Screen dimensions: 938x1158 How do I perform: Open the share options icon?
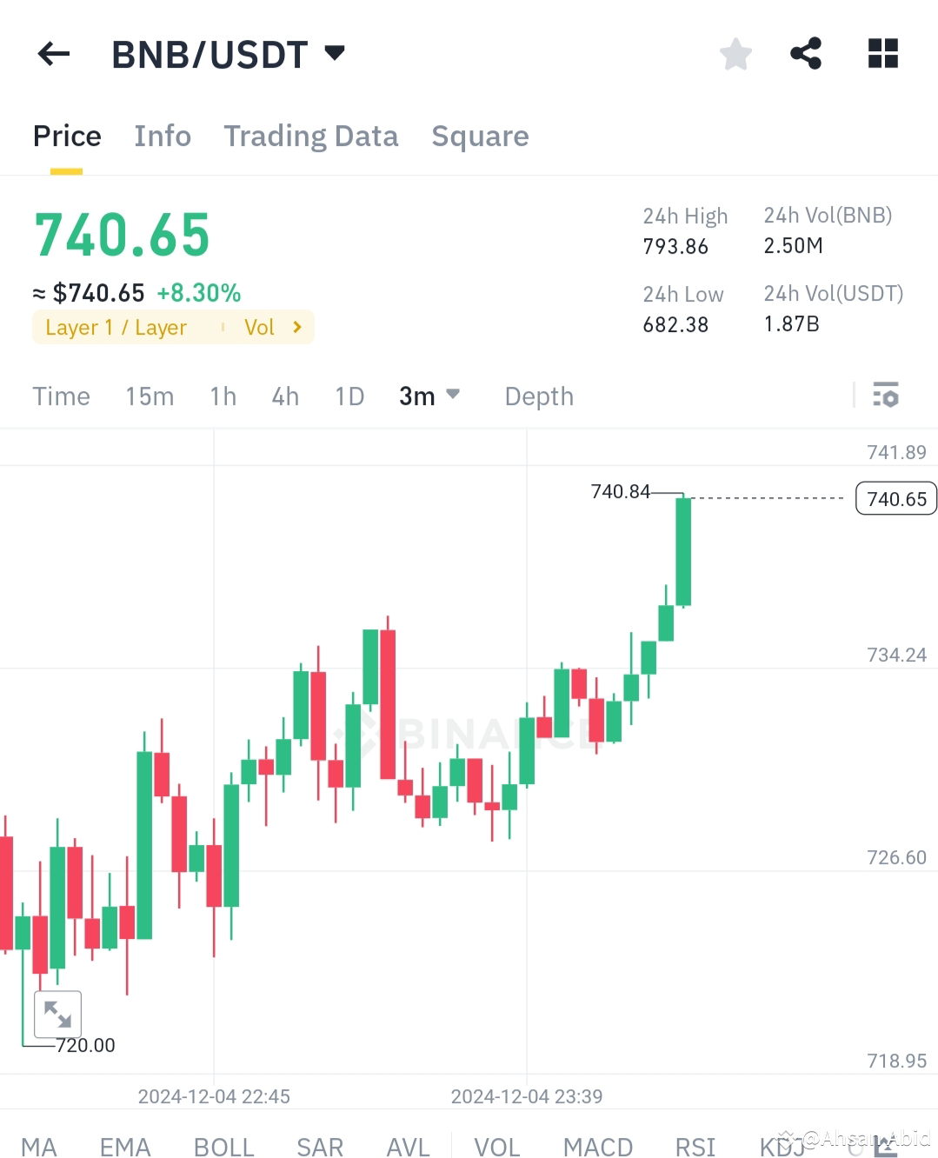coord(806,53)
